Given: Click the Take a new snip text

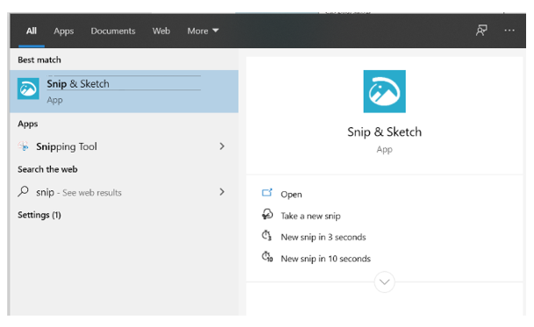Looking at the screenshot, I should click(310, 216).
